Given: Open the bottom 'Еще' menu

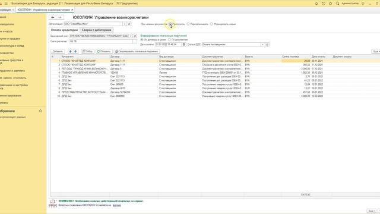Looking at the screenshot, I should coord(372,211).
